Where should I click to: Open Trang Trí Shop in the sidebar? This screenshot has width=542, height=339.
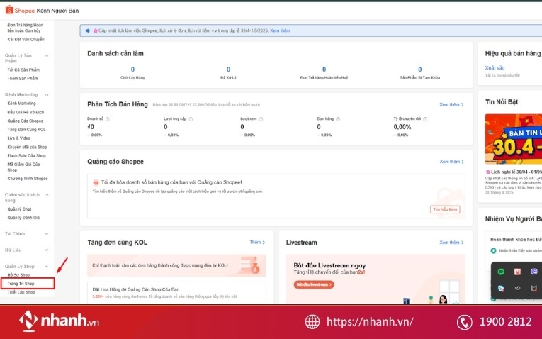coord(20,284)
